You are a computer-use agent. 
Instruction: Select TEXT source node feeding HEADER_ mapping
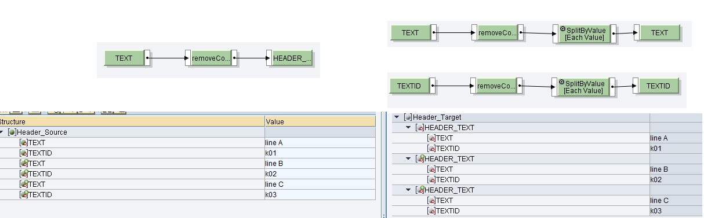[x=124, y=58]
